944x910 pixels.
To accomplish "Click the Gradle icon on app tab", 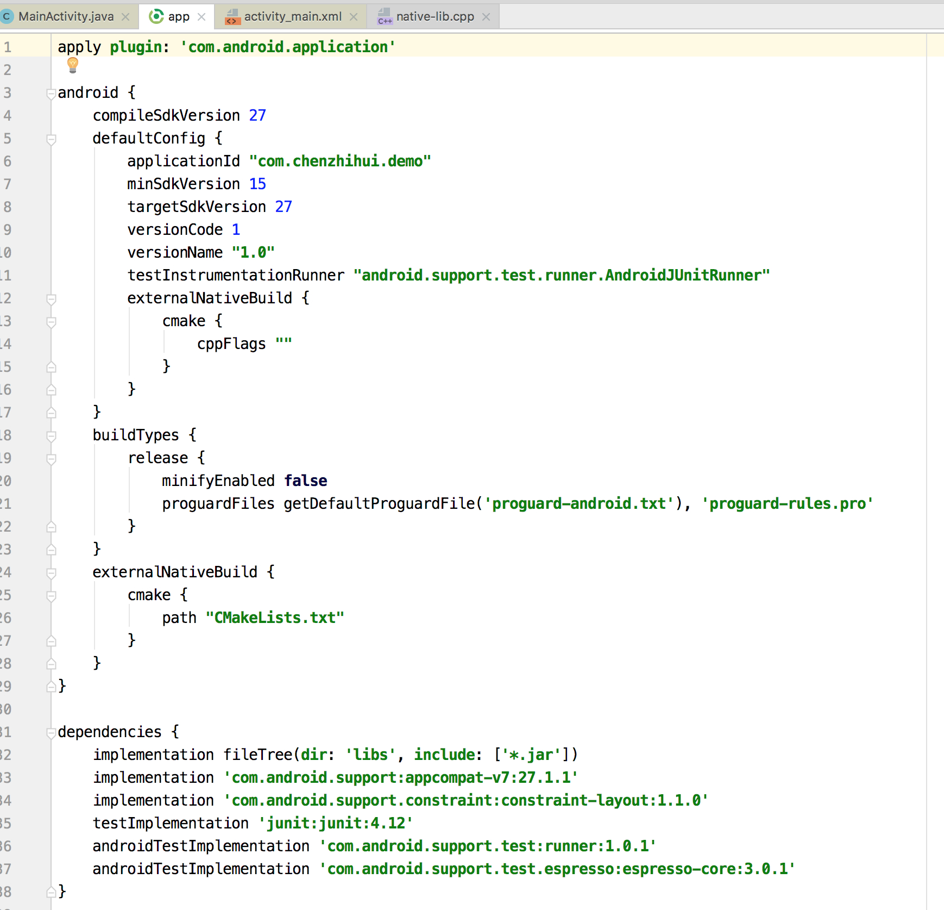I will [156, 16].
